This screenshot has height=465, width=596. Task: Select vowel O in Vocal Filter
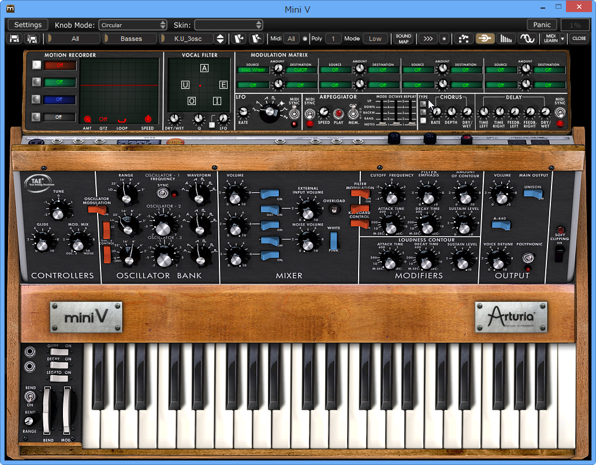pyautogui.click(x=192, y=101)
